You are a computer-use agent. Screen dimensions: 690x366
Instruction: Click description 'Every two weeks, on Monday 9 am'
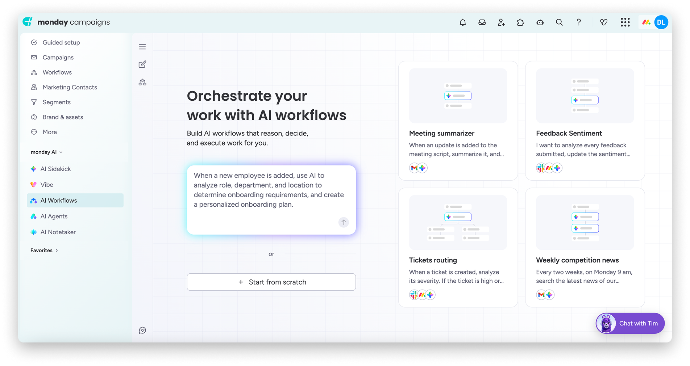tap(584, 272)
